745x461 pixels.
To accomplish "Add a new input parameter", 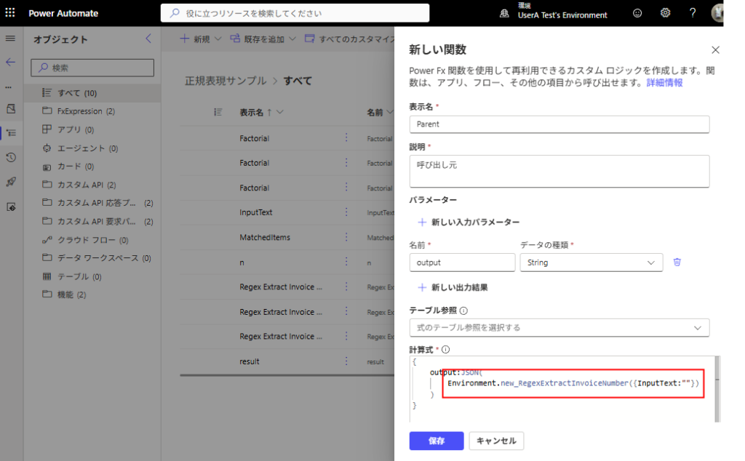I will (469, 222).
